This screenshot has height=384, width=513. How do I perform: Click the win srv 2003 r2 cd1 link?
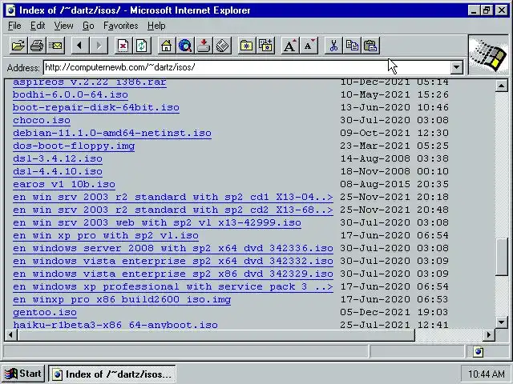click(173, 198)
